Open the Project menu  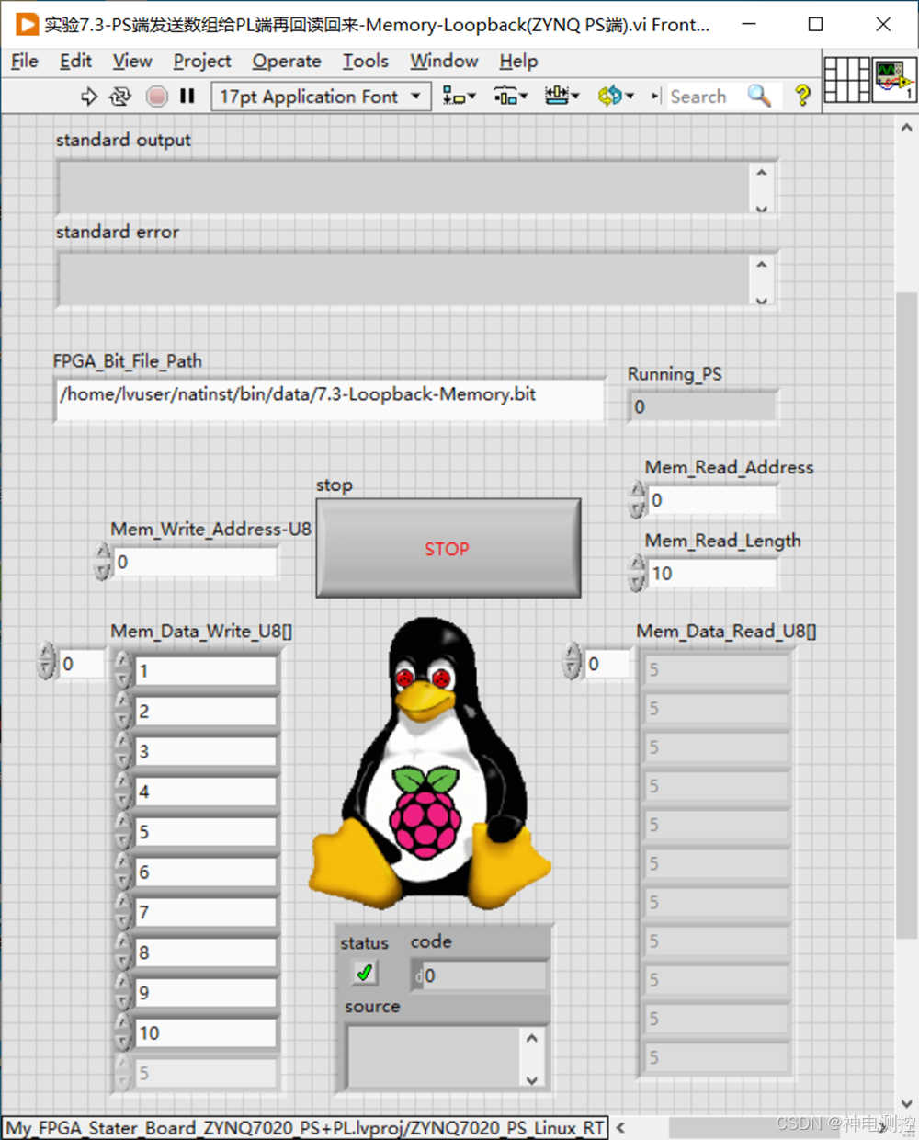(202, 62)
